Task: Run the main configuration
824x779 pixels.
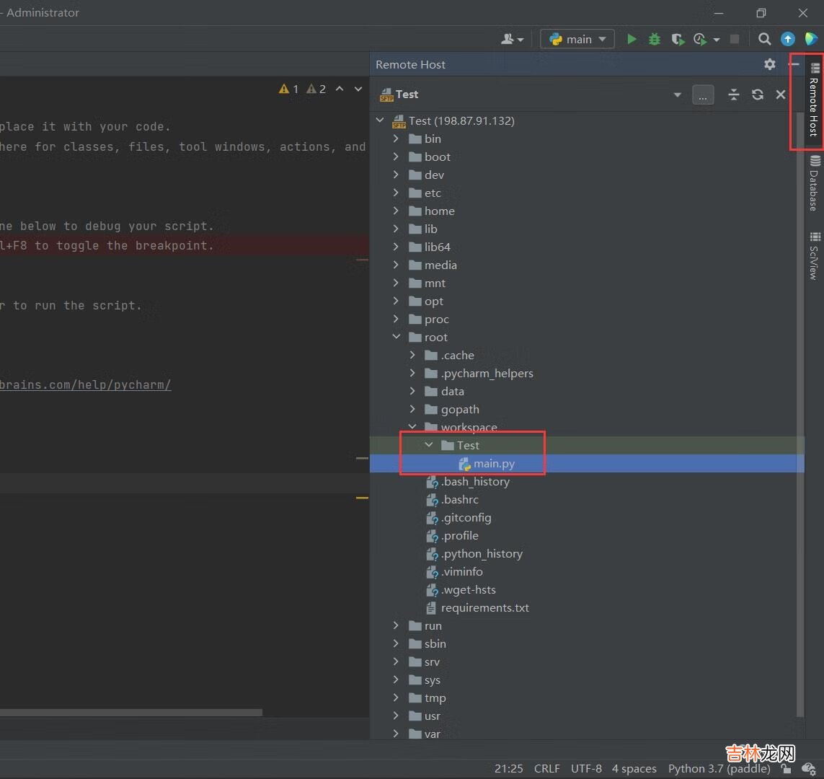Action: click(632, 39)
